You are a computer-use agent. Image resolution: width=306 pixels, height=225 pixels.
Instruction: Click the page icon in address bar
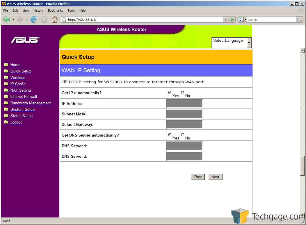(x=64, y=19)
